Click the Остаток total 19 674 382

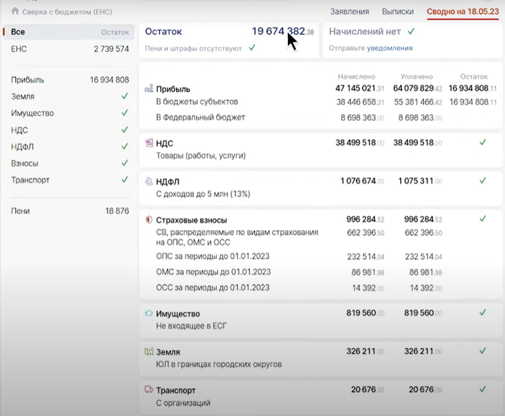[x=282, y=31]
